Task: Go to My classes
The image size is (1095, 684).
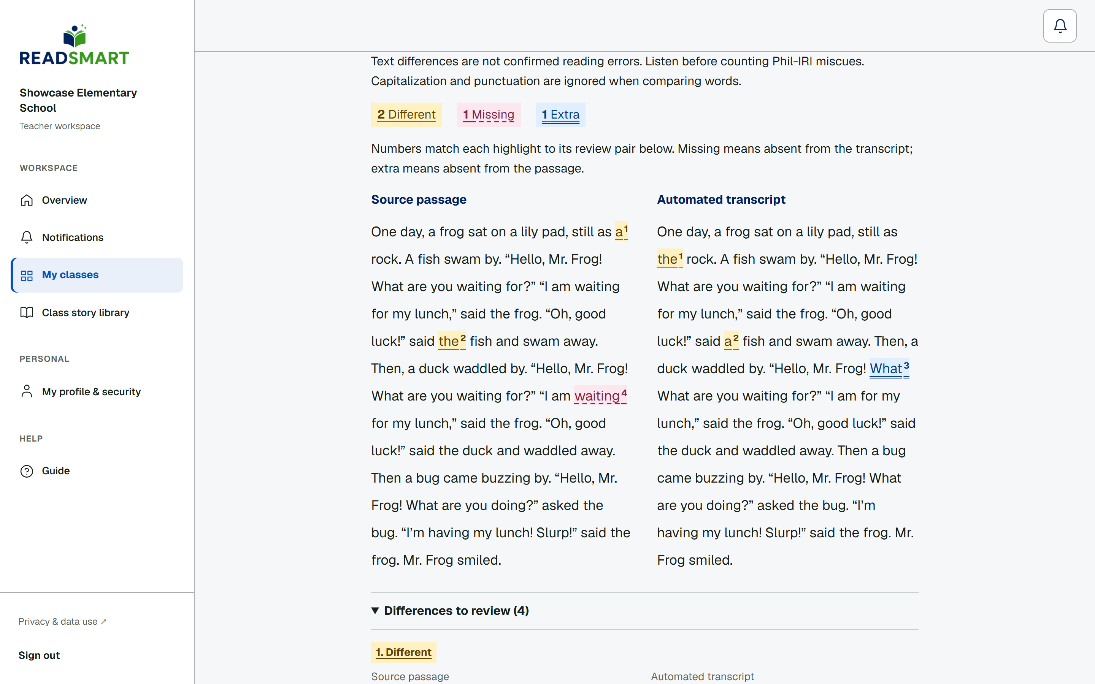Action: [97, 275]
